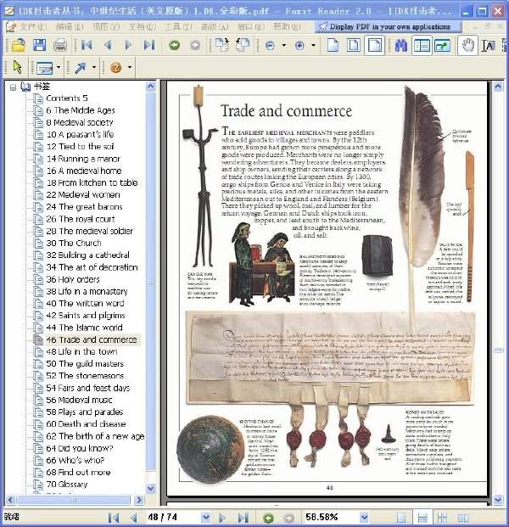Select the Text selection tool
The width and height of the screenshot is (509, 527).
click(x=488, y=45)
